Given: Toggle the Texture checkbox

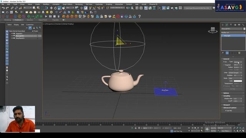Looking at the screenshot, I should click(x=224, y=86).
